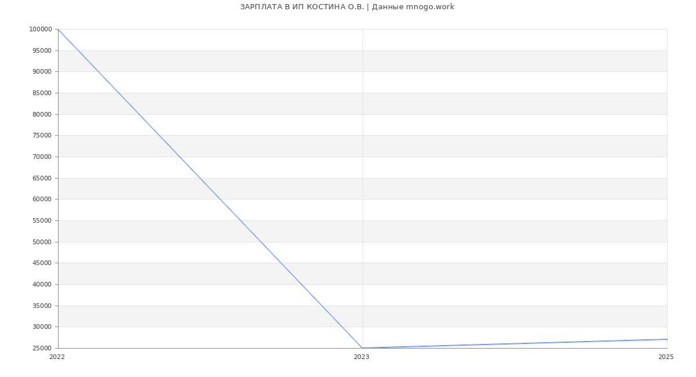This screenshot has height=377, width=696.
Task: Click the 75000 y-axis label
Action: 42,136
